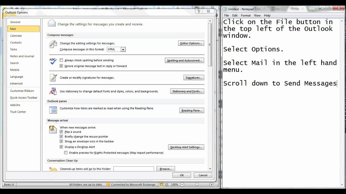
Task: Toggle Briefly change the mouse pointer
Action: click(61, 137)
